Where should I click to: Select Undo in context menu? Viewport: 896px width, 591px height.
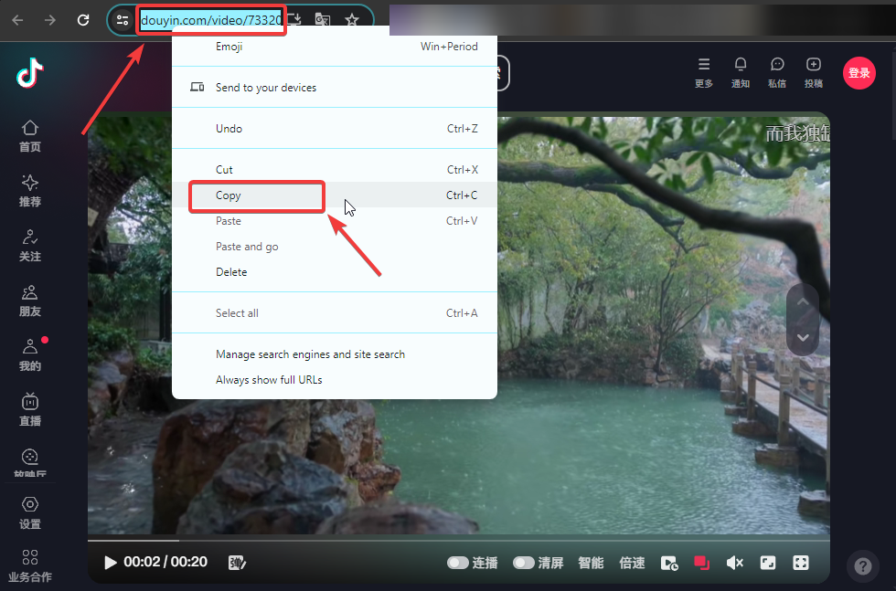335,129
